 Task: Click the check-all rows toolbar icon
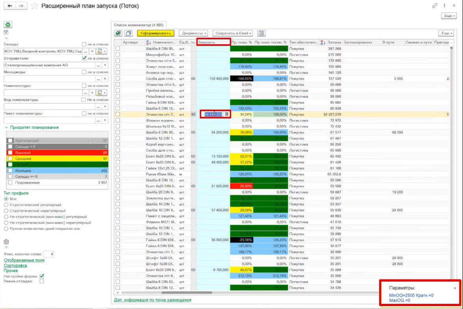[118, 33]
